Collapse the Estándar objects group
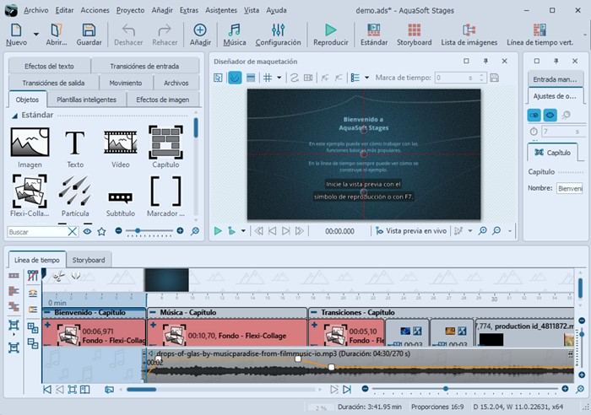Viewport: 591px width, 415px height. point(14,116)
